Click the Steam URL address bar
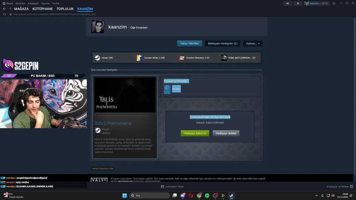 click(x=54, y=14)
